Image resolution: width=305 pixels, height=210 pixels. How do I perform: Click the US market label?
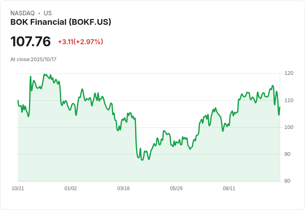[48, 13]
